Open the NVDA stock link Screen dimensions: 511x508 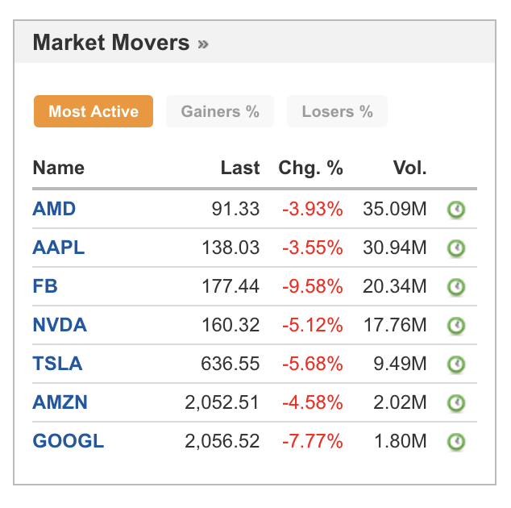pyautogui.click(x=60, y=325)
